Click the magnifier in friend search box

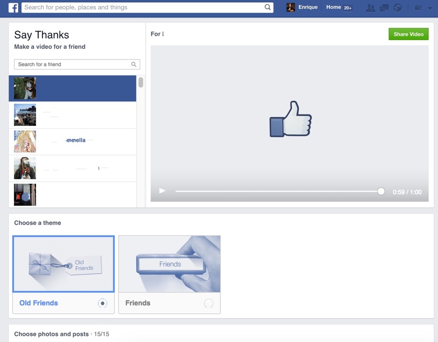tap(134, 64)
